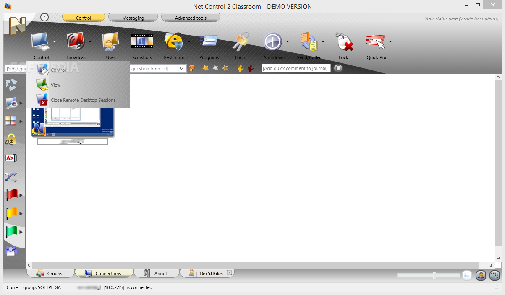Expand the Quick Run dropdown arrow

pos(390,41)
